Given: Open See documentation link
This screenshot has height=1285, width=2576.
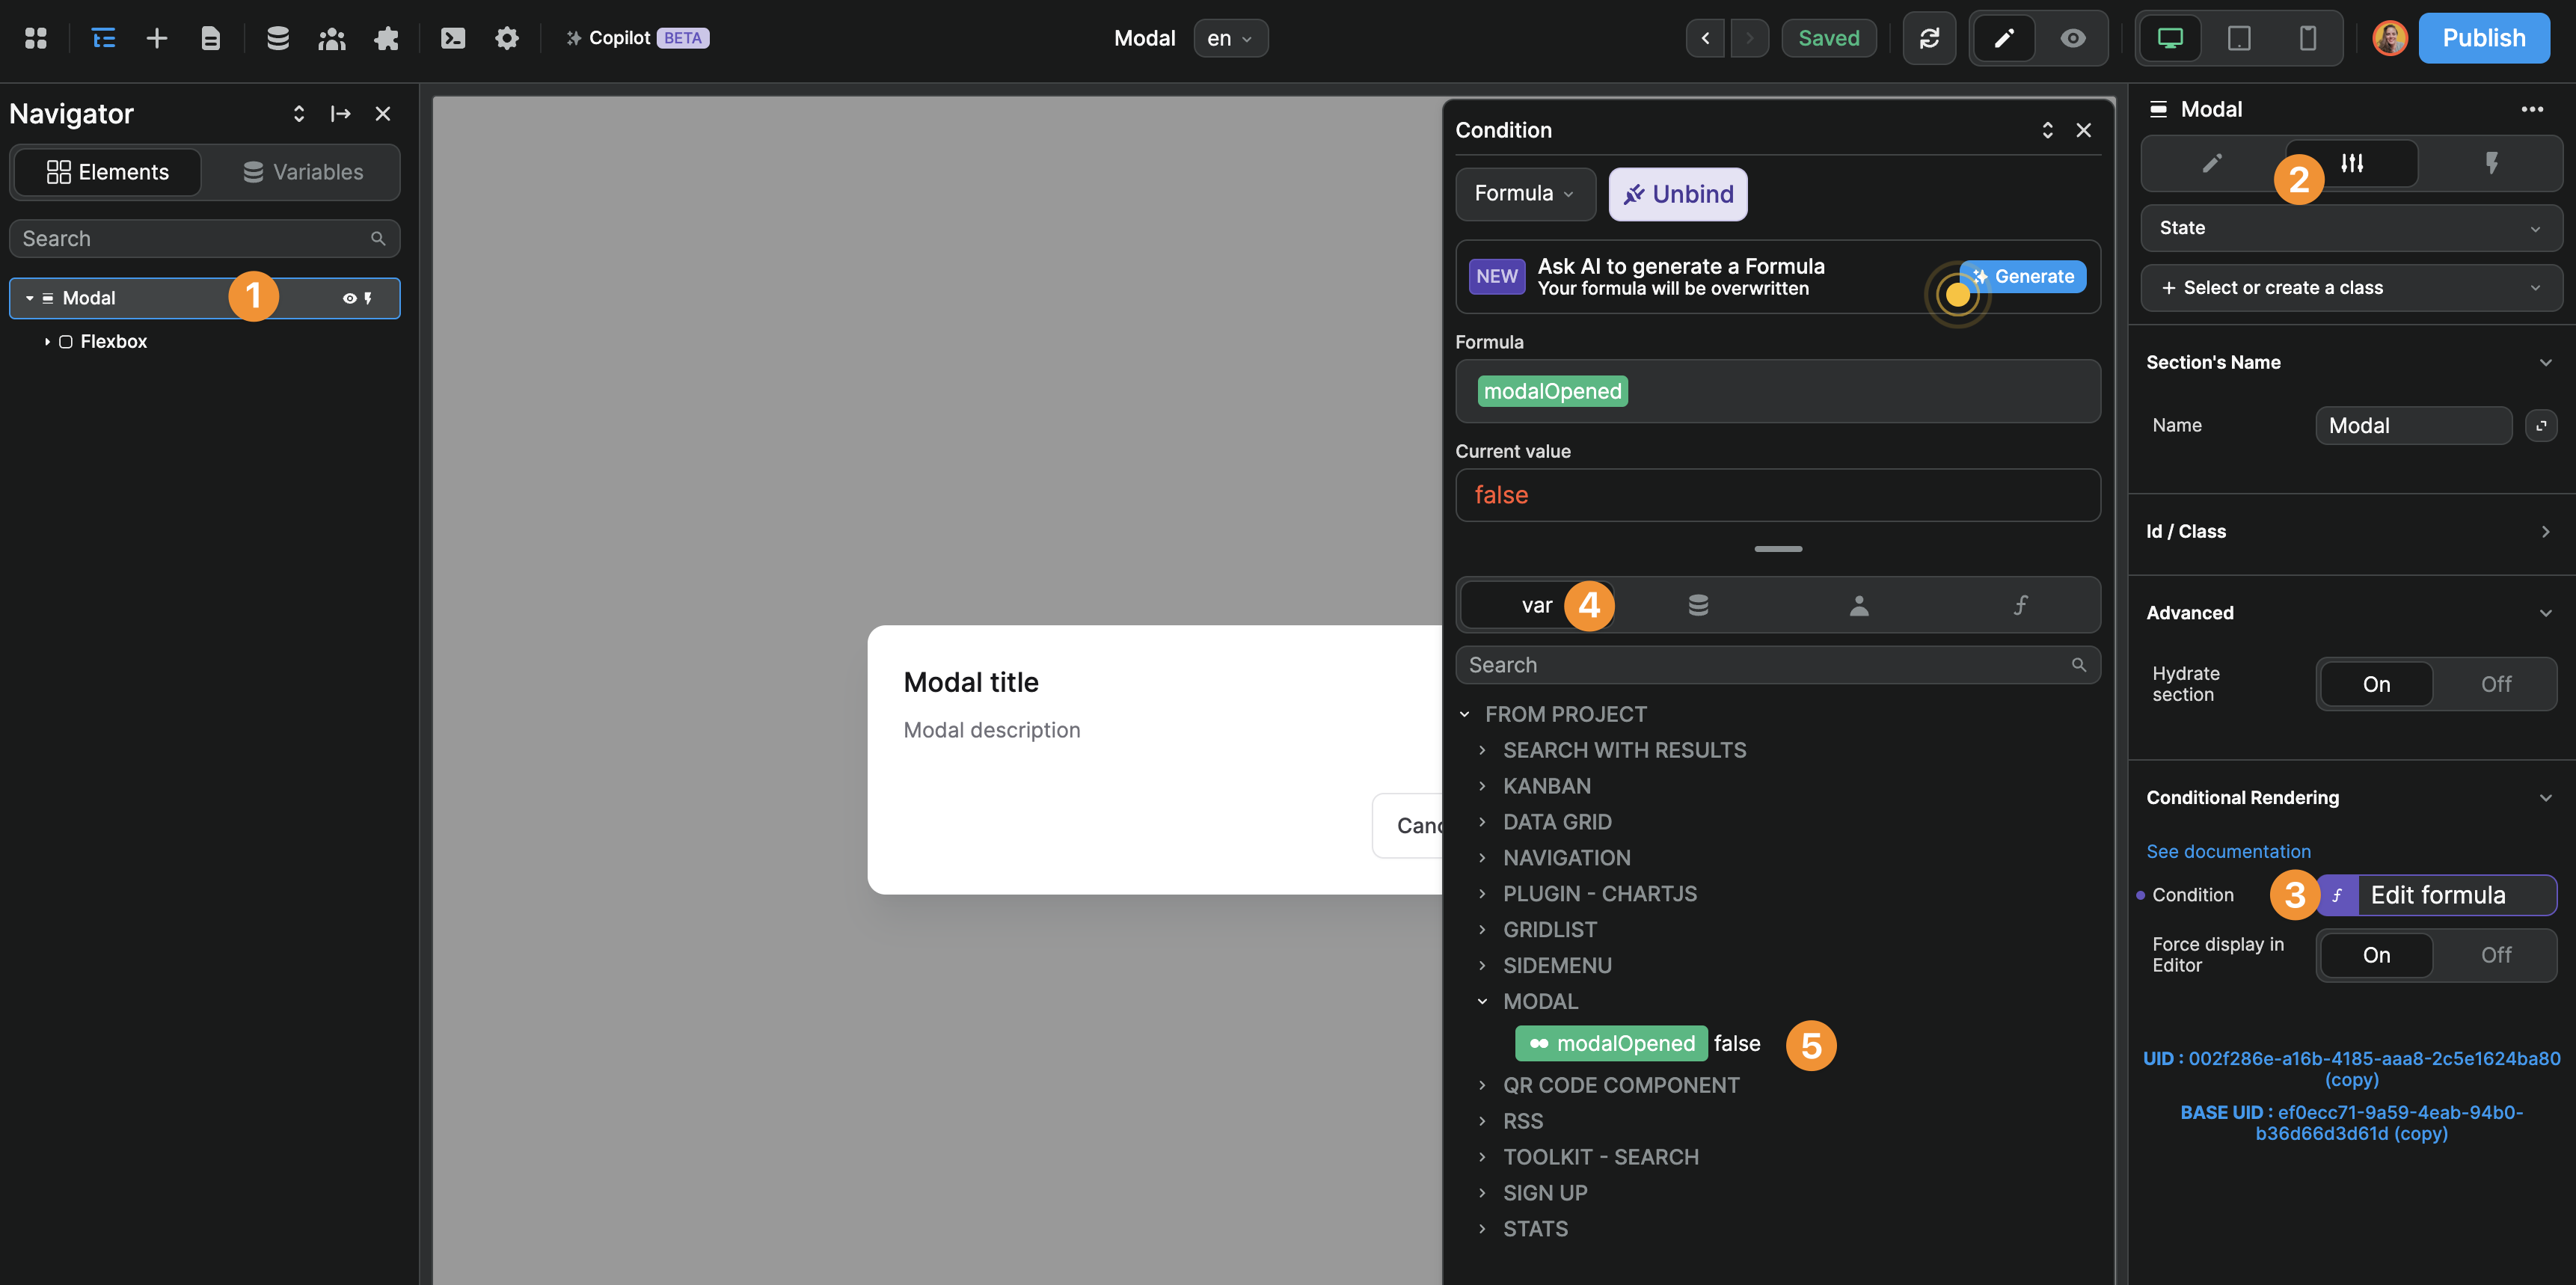Looking at the screenshot, I should coord(2228,851).
